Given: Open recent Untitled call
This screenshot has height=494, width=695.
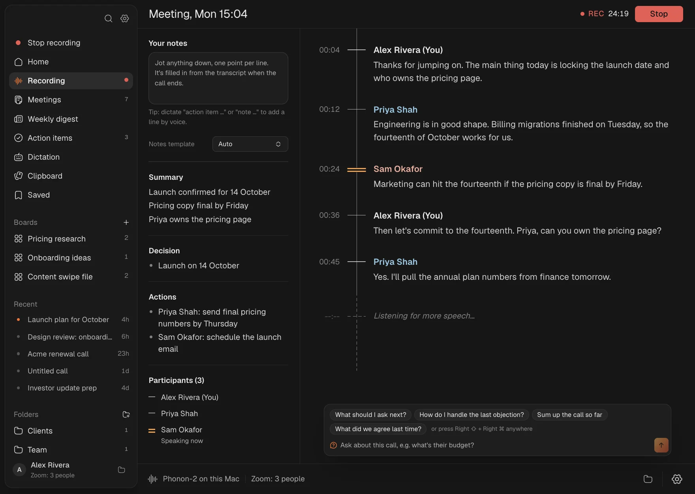Looking at the screenshot, I should coord(71,371).
